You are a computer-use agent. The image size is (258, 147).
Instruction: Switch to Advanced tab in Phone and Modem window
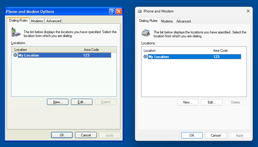click(184, 21)
